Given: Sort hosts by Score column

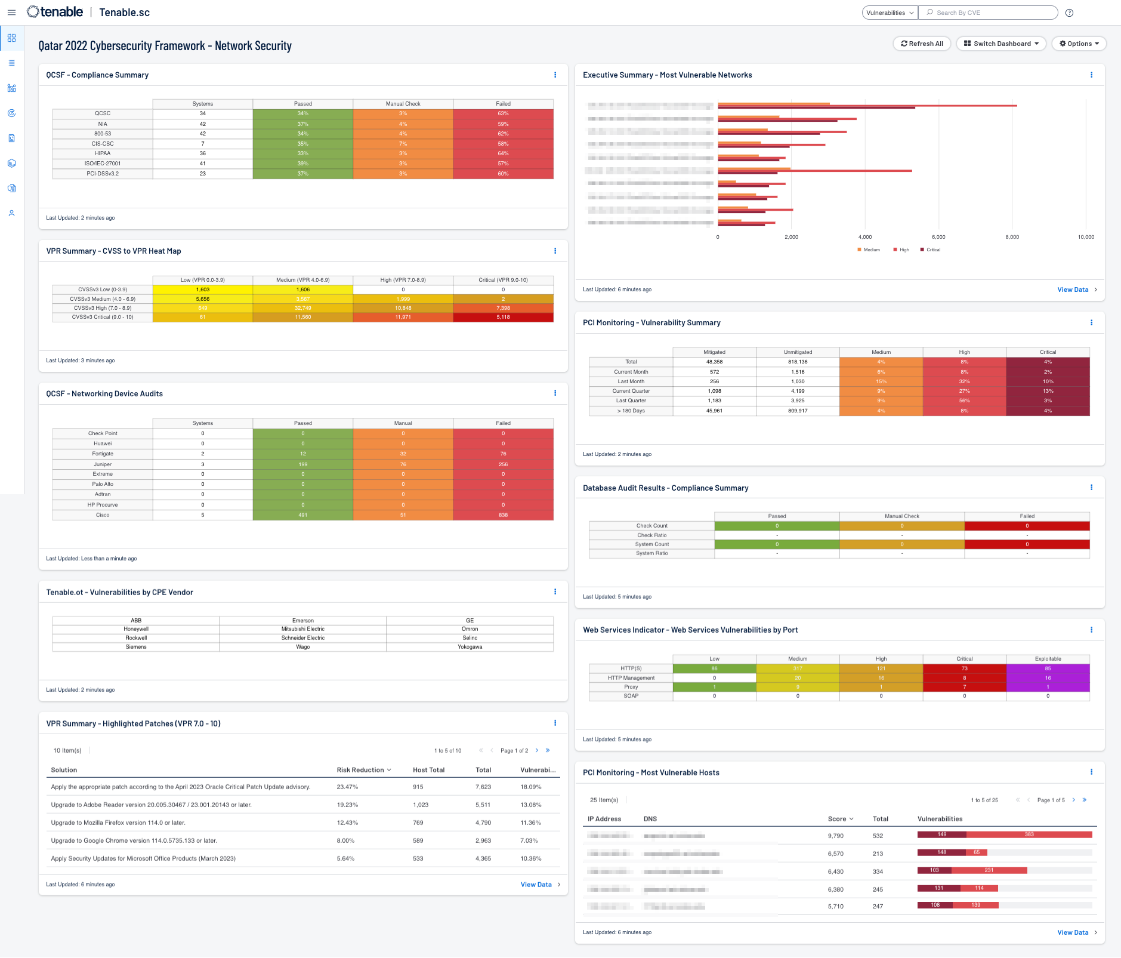Looking at the screenshot, I should [x=841, y=820].
